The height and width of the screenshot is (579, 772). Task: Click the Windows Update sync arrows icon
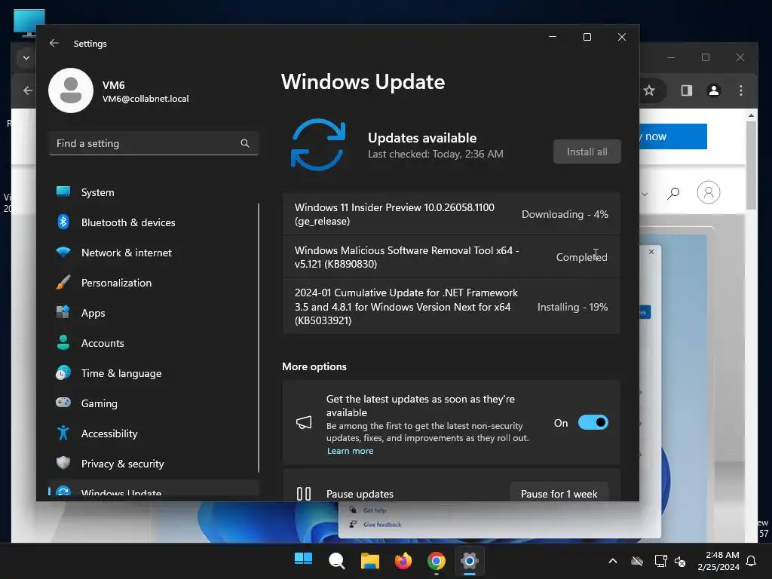pos(318,144)
